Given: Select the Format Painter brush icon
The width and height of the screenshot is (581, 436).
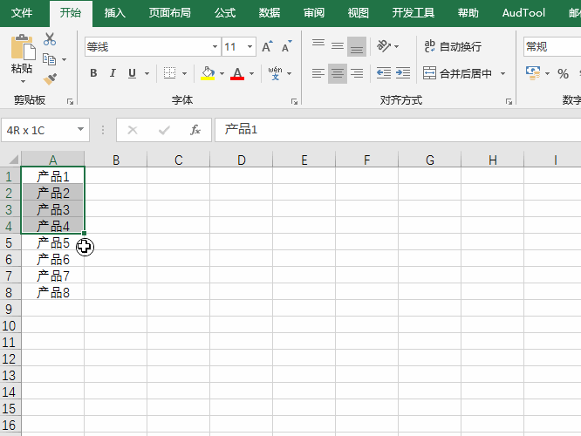Looking at the screenshot, I should pos(50,78).
